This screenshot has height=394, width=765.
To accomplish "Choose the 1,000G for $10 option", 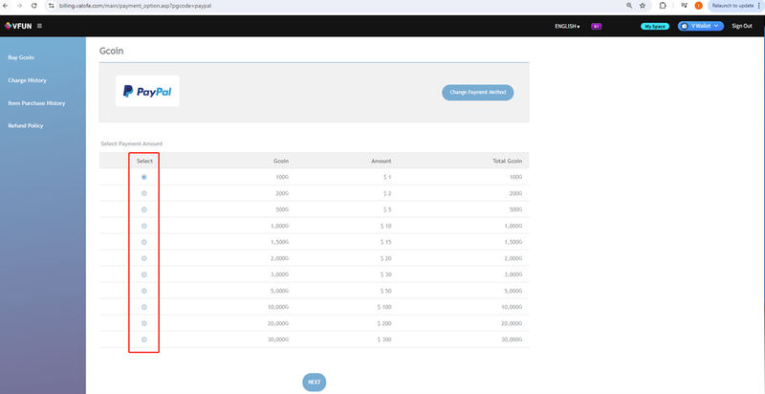I will 144,226.
